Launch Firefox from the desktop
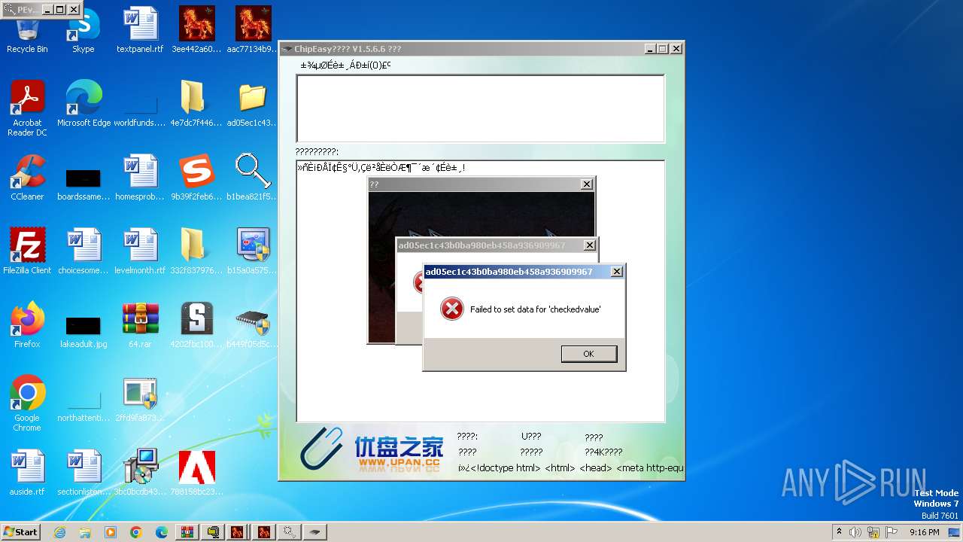The width and height of the screenshot is (963, 542). [x=27, y=325]
